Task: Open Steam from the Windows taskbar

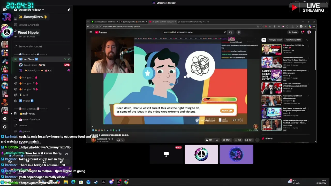Action: pos(96,182)
